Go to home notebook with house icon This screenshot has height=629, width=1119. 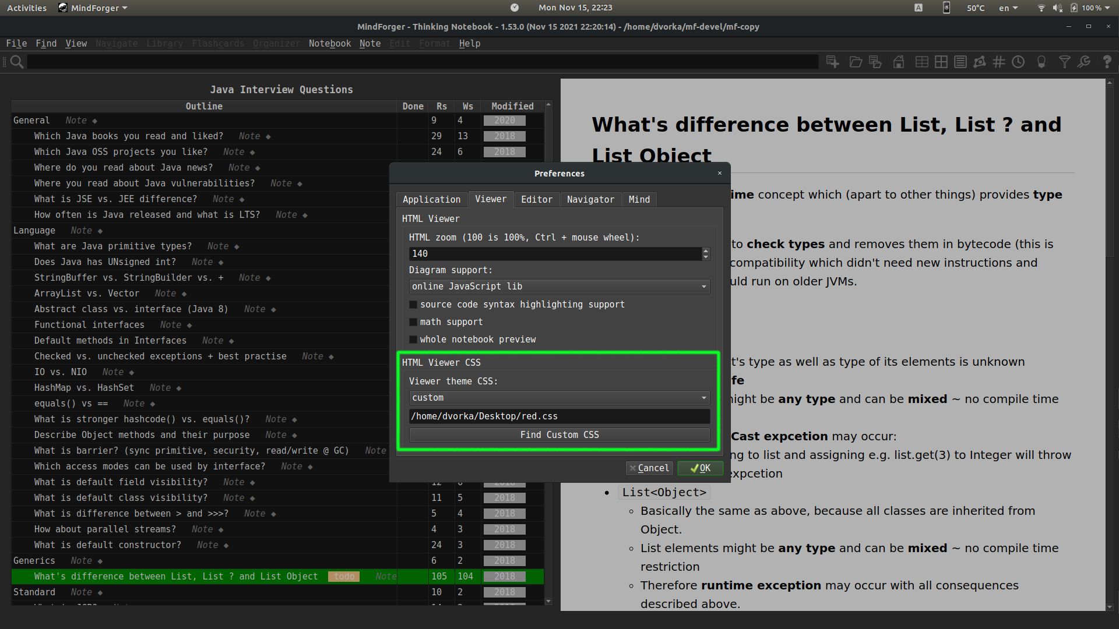click(x=899, y=62)
